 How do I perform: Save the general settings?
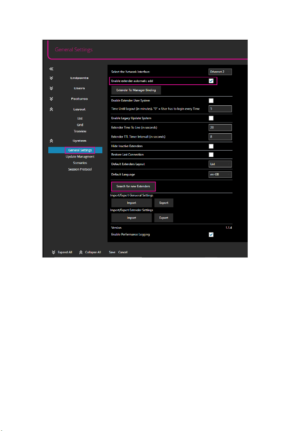point(112,252)
